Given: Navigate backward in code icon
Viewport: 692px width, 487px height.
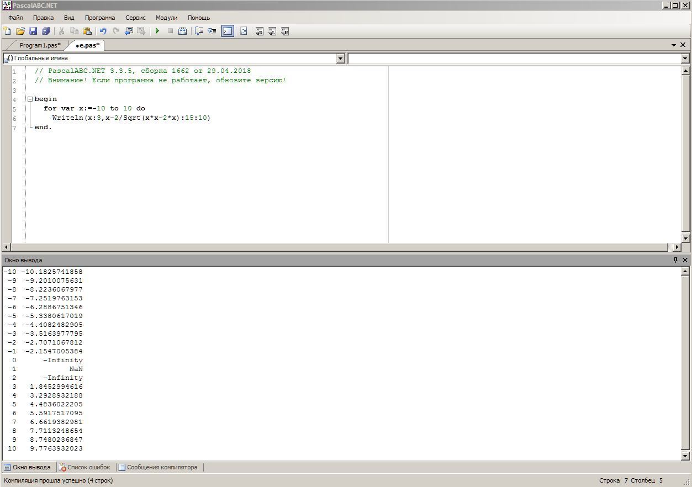Looking at the screenshot, I should [129, 31].
